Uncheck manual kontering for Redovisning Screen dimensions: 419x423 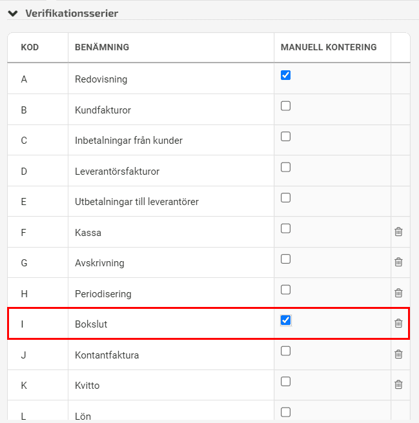pyautogui.click(x=285, y=75)
